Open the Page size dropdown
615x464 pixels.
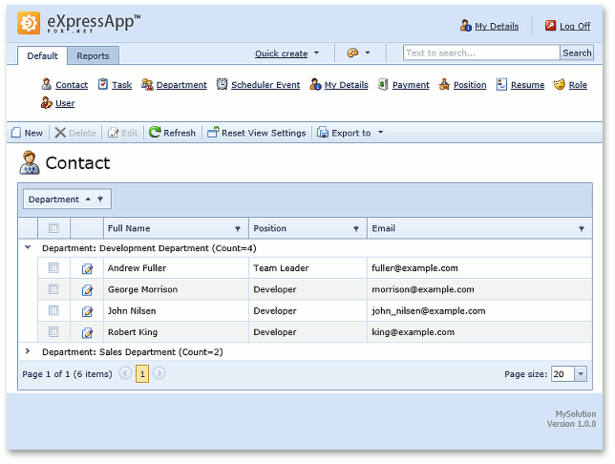tap(582, 374)
